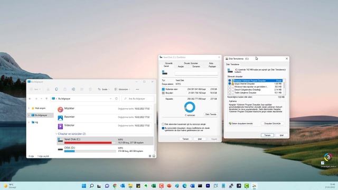This screenshot has height=190, width=338.
Task: Open Premiere Pro from the taskbar
Action: tap(208, 186)
